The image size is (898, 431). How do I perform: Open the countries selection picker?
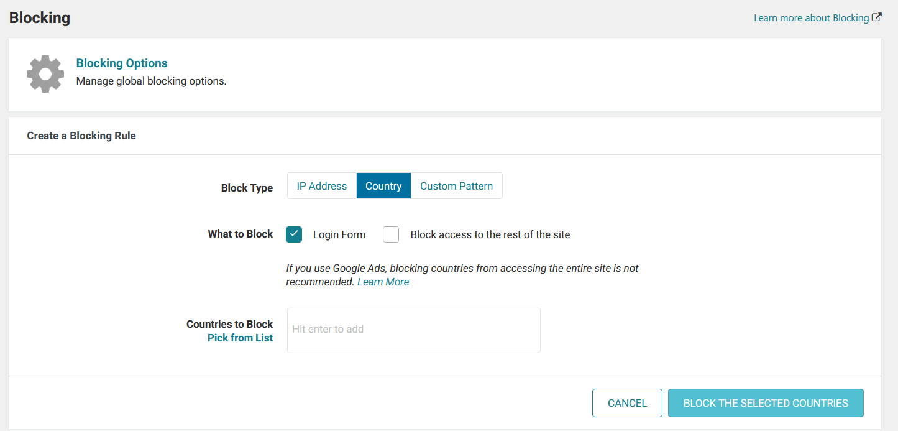point(241,337)
